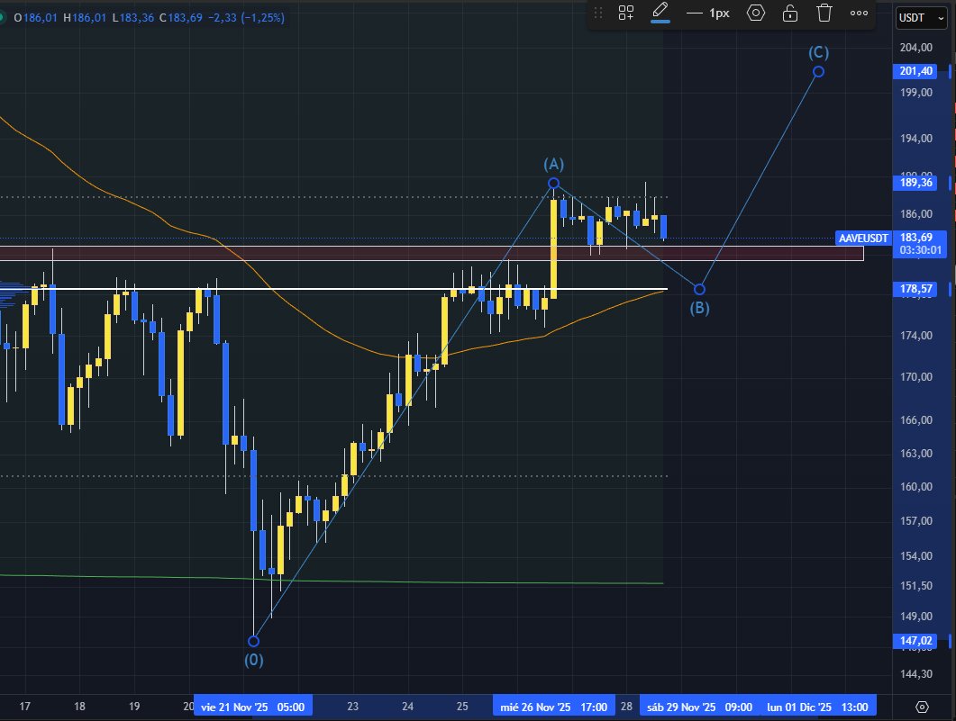Open more options via the ellipsis icon

coord(859,13)
